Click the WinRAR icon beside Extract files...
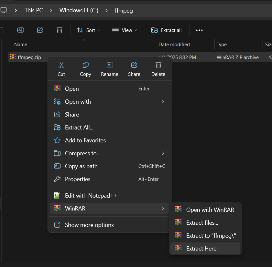 pyautogui.click(x=178, y=222)
